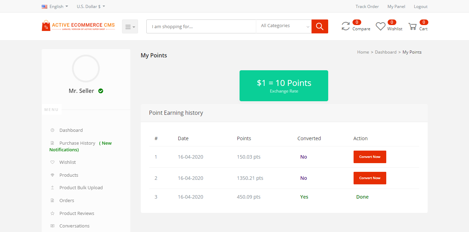Select Orders from the sidebar menu
The width and height of the screenshot is (469, 232).
pos(66,200)
